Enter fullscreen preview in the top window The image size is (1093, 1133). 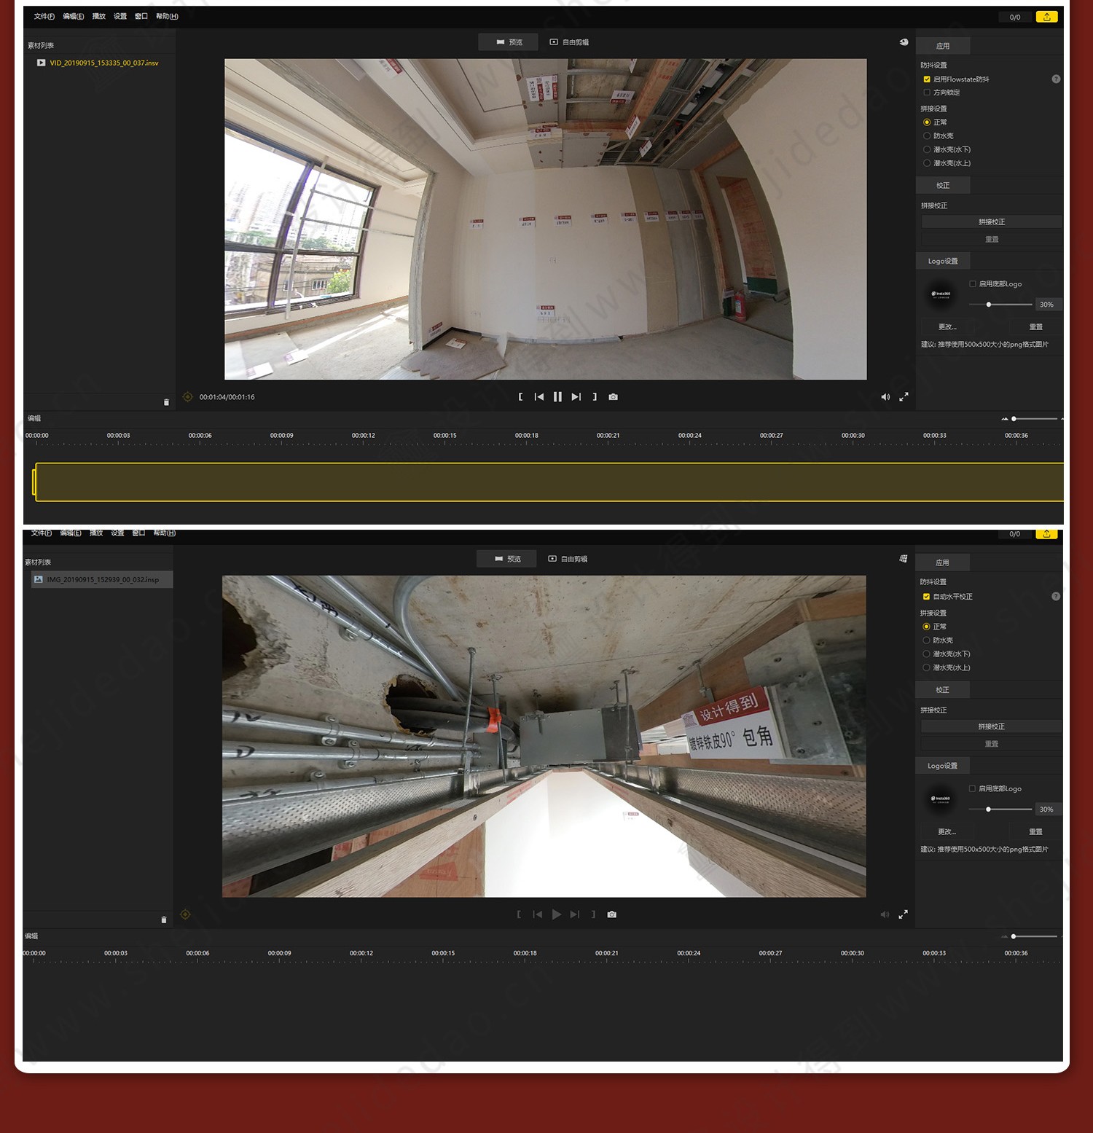tap(904, 397)
